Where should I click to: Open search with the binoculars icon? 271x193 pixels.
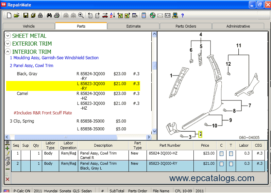tap(49, 15)
